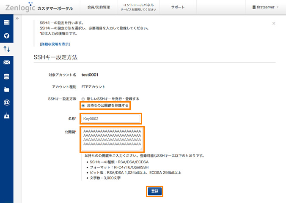
Task: Open the コントロールパネル menu
Action: [x=138, y=7]
